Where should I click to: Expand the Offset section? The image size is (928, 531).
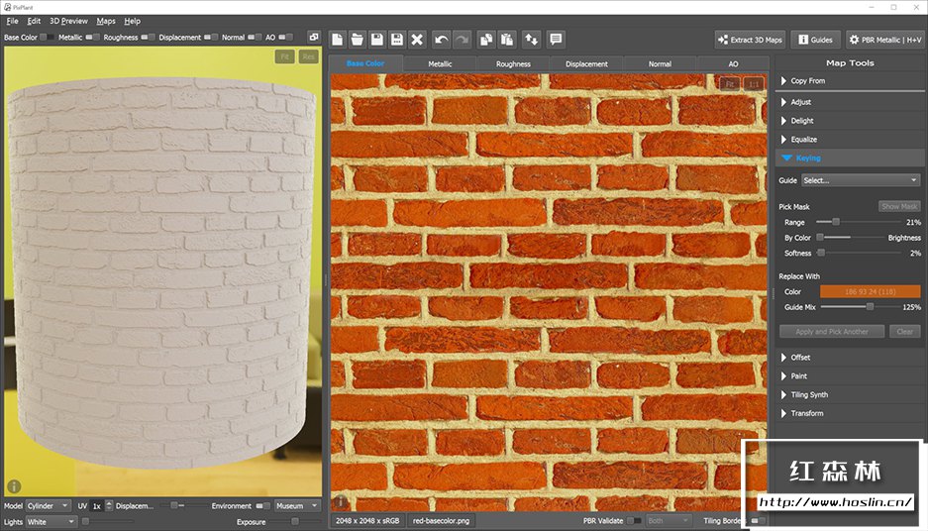[850, 358]
